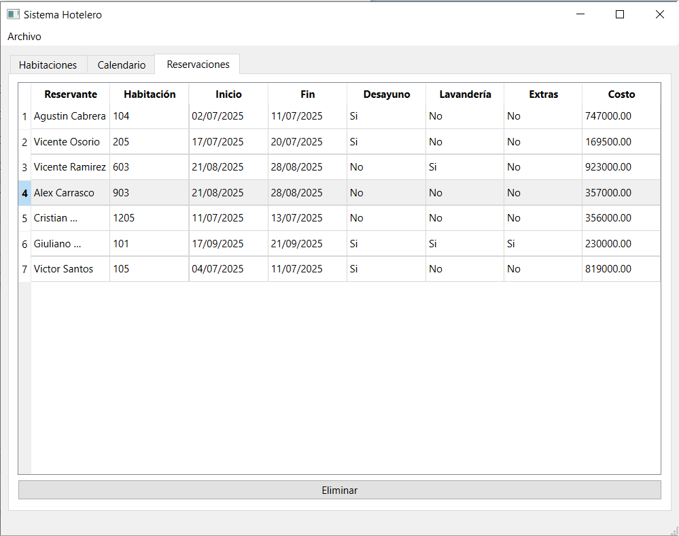679x536 pixels.
Task: Sort by the Habitación column header
Action: click(x=150, y=94)
